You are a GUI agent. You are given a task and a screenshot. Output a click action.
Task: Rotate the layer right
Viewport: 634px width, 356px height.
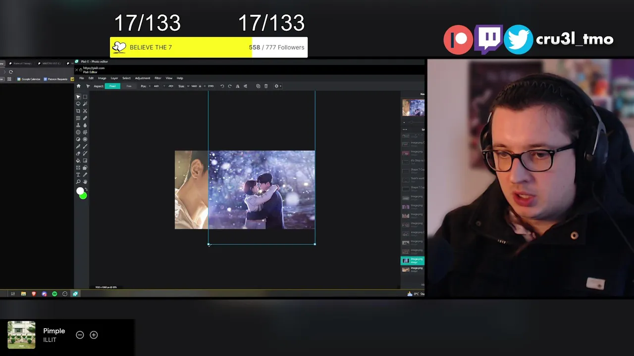point(229,86)
